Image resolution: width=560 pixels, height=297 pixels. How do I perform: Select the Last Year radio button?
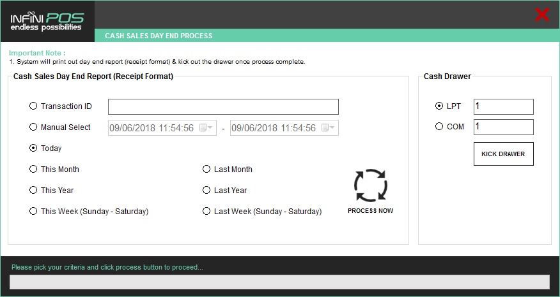(x=206, y=190)
